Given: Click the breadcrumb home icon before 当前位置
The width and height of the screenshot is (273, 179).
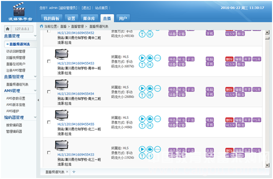Looking at the screenshot, I should [42, 26].
